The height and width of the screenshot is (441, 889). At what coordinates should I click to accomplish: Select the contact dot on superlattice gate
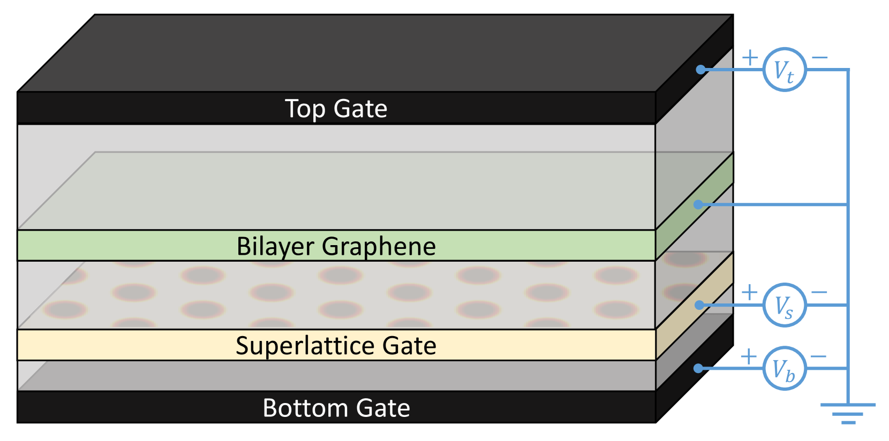(x=699, y=305)
